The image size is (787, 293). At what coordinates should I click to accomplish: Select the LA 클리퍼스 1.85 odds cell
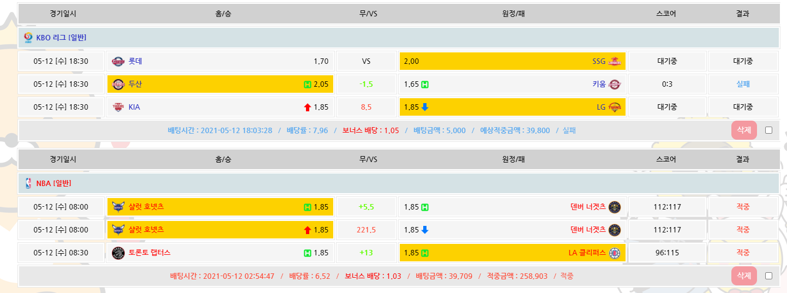[x=512, y=253]
